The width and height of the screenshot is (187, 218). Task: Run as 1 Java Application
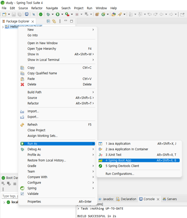[x=139, y=144]
